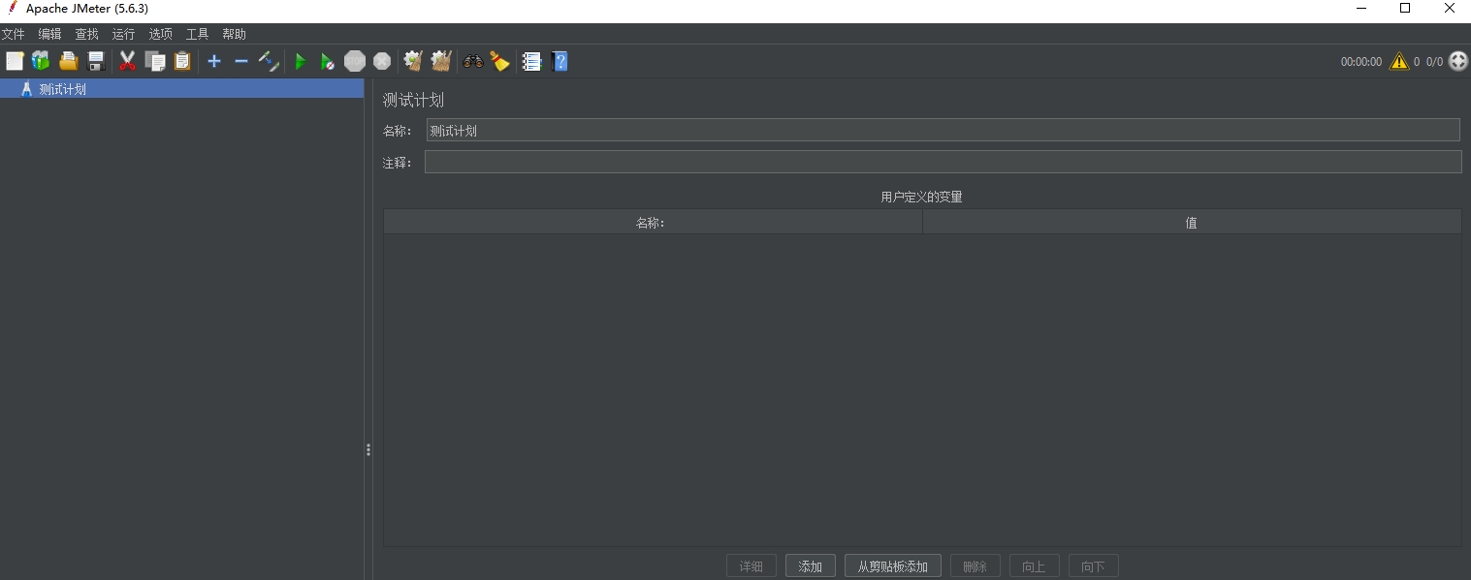This screenshot has width=1471, height=580.
Task: Save the test plan with floppy icon
Action: 96,61
